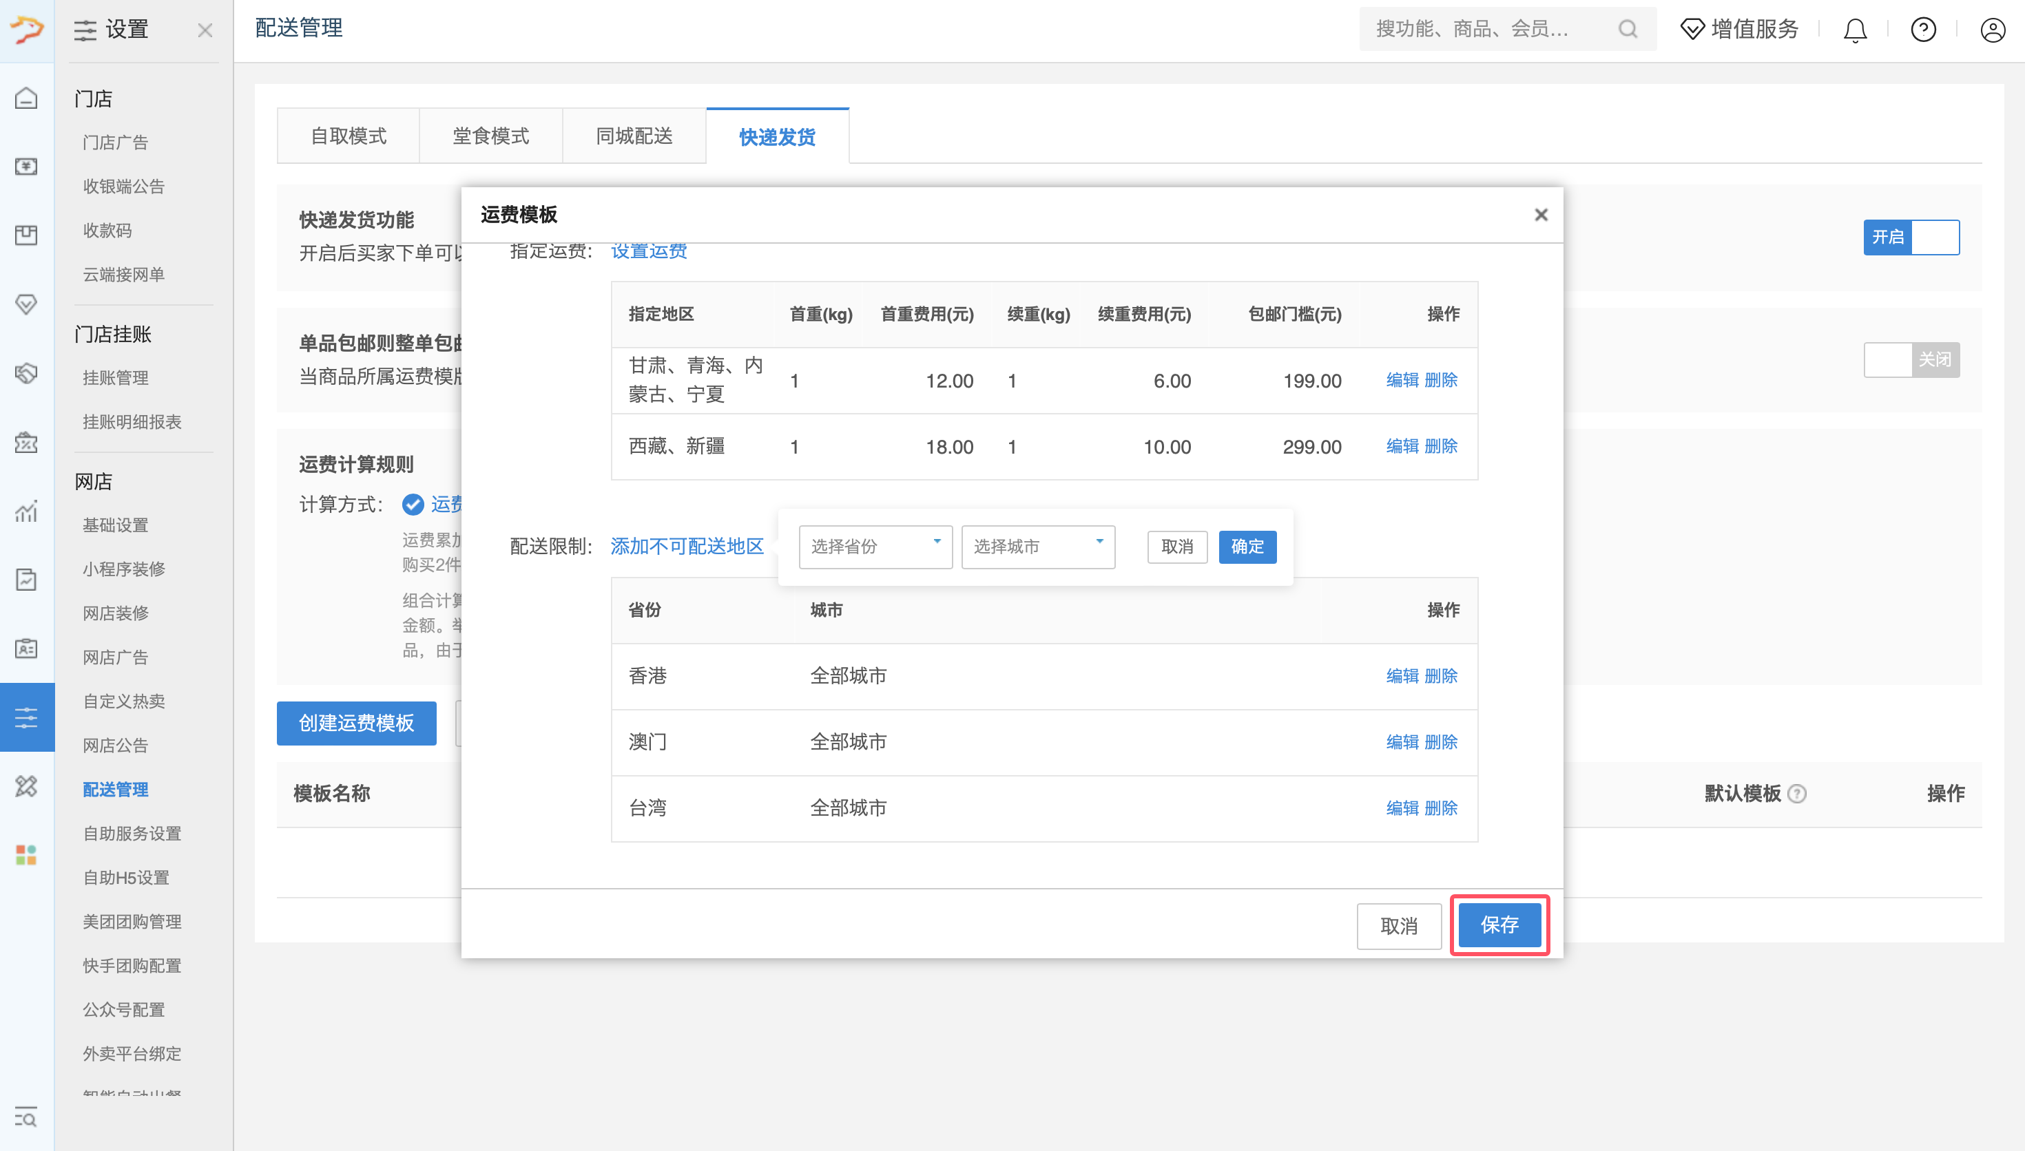Open the 选择城市 dropdown
Viewport: 2025px width, 1151px height.
(x=1037, y=547)
